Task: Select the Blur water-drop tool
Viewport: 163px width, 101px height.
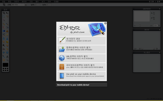Action: click(x=4, y=39)
